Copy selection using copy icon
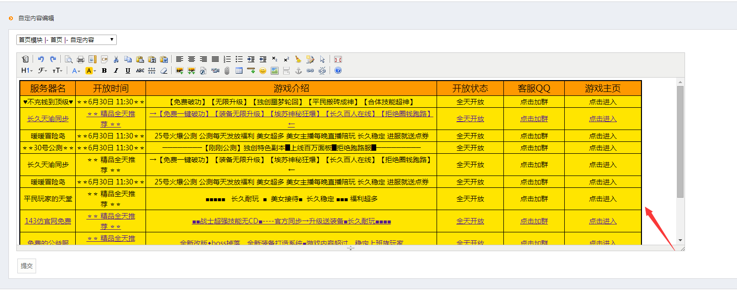Viewport: 737px width, 308px height. [128, 59]
